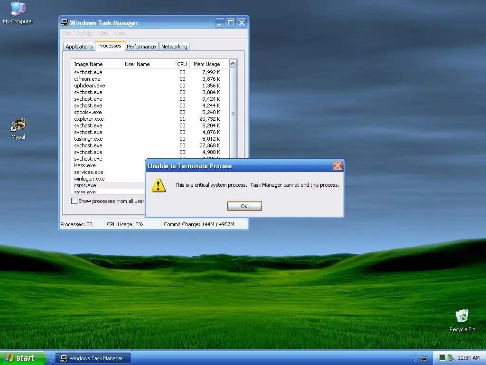This screenshot has height=365, width=486.
Task: Open the My Computer desktop icon
Action: tap(18, 12)
